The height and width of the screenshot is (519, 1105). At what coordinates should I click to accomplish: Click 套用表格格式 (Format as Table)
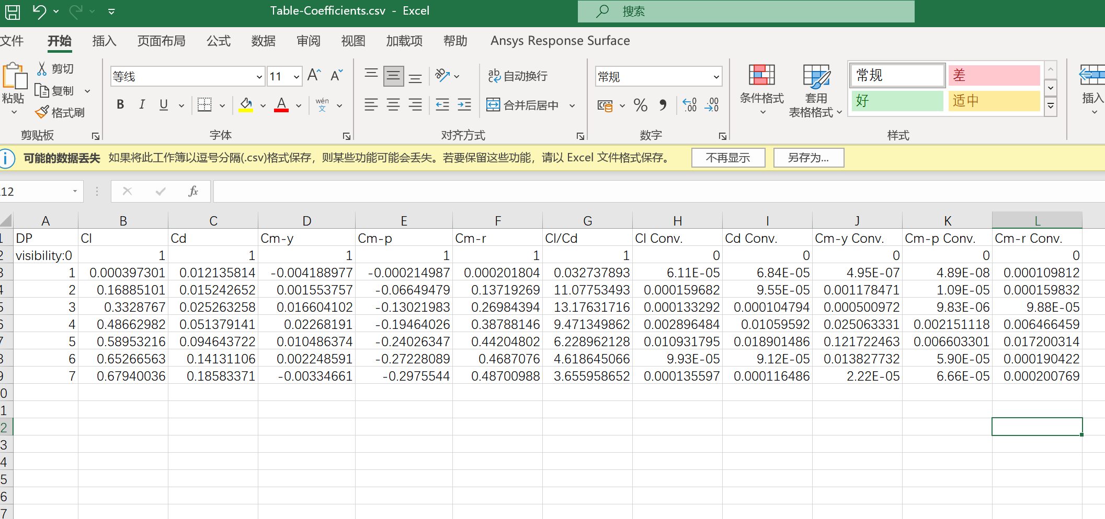(x=816, y=92)
